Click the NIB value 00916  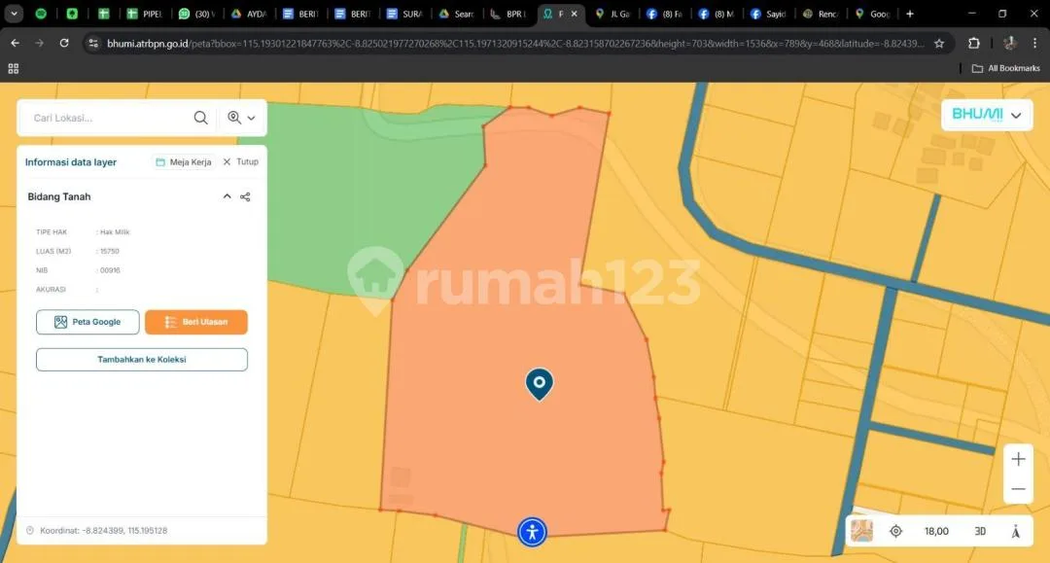click(110, 270)
